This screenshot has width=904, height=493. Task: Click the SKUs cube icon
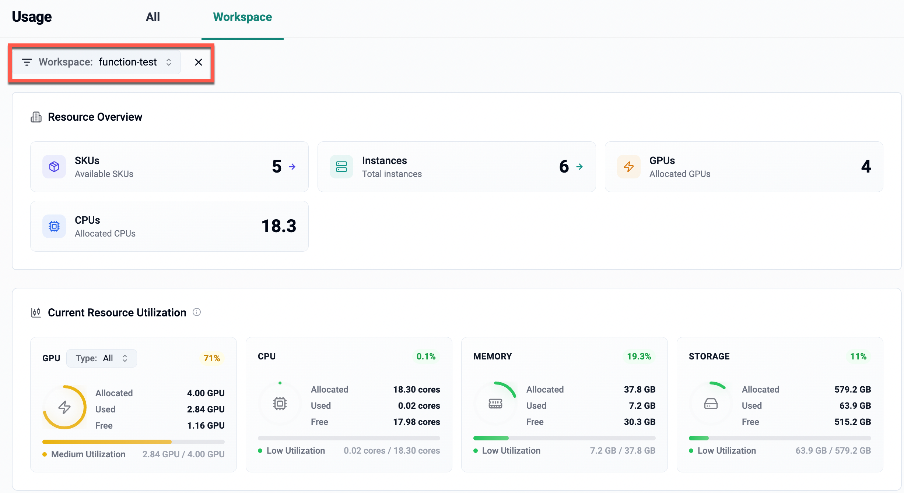[x=54, y=167]
